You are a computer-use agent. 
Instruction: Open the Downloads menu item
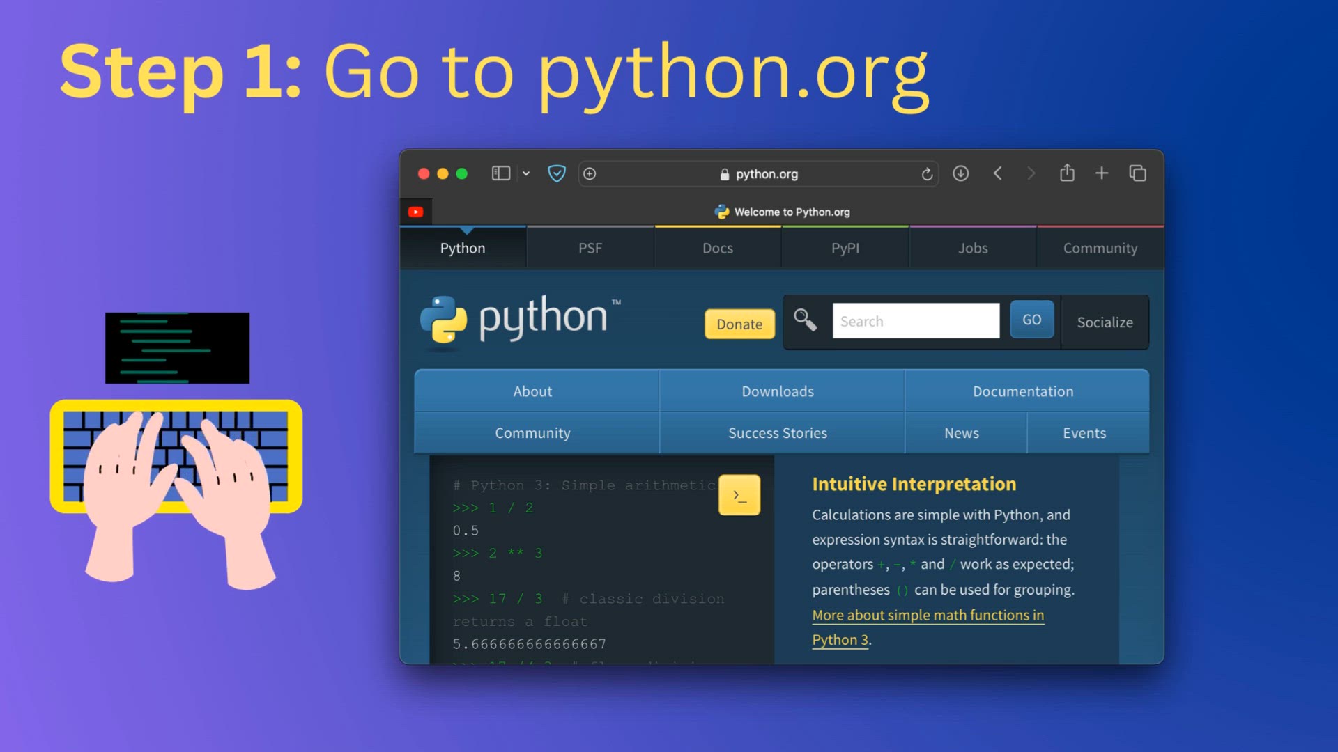[778, 391]
